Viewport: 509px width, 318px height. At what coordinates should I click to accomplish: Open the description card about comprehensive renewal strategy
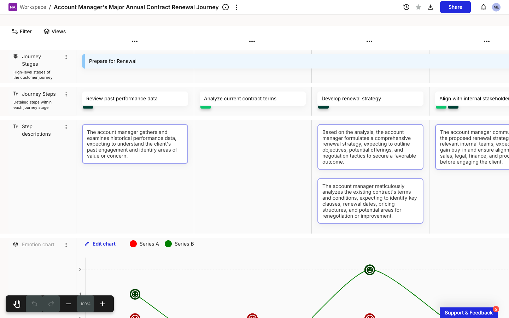click(x=370, y=147)
